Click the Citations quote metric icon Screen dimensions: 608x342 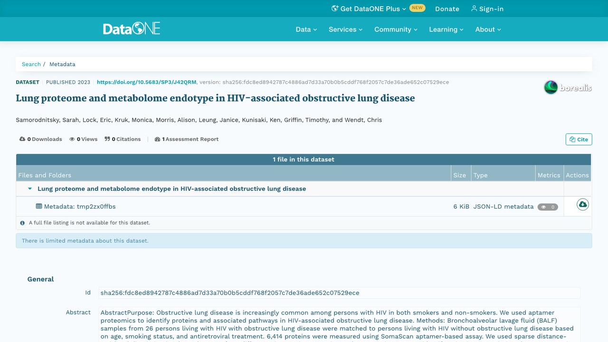[x=107, y=139]
